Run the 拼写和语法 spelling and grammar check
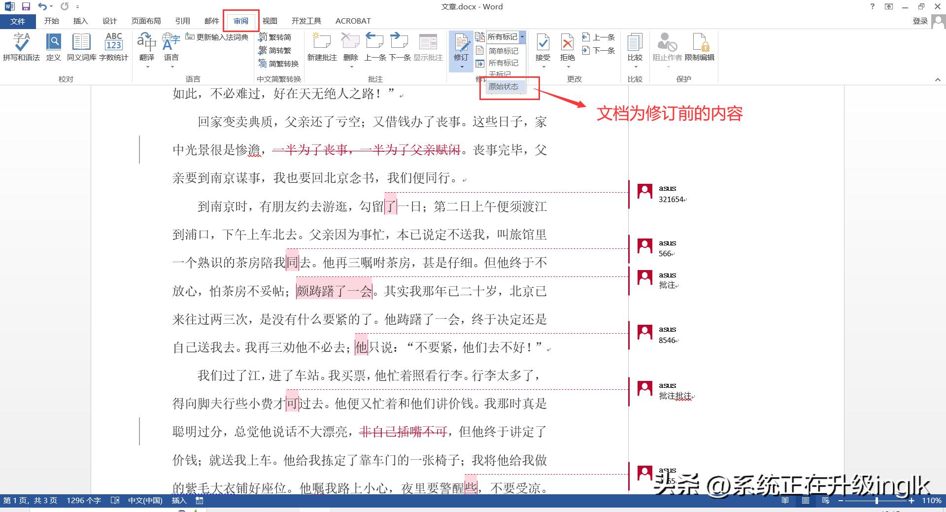 click(21, 47)
